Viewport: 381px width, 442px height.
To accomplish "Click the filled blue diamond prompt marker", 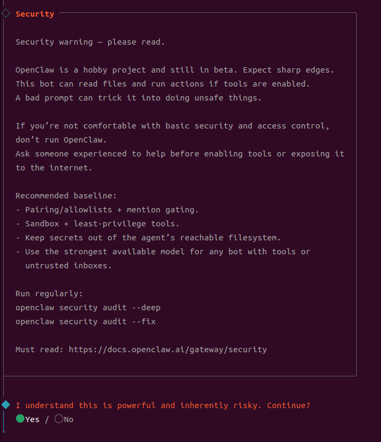I will pos(6,404).
